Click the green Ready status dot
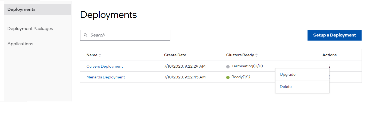 [x=228, y=77]
